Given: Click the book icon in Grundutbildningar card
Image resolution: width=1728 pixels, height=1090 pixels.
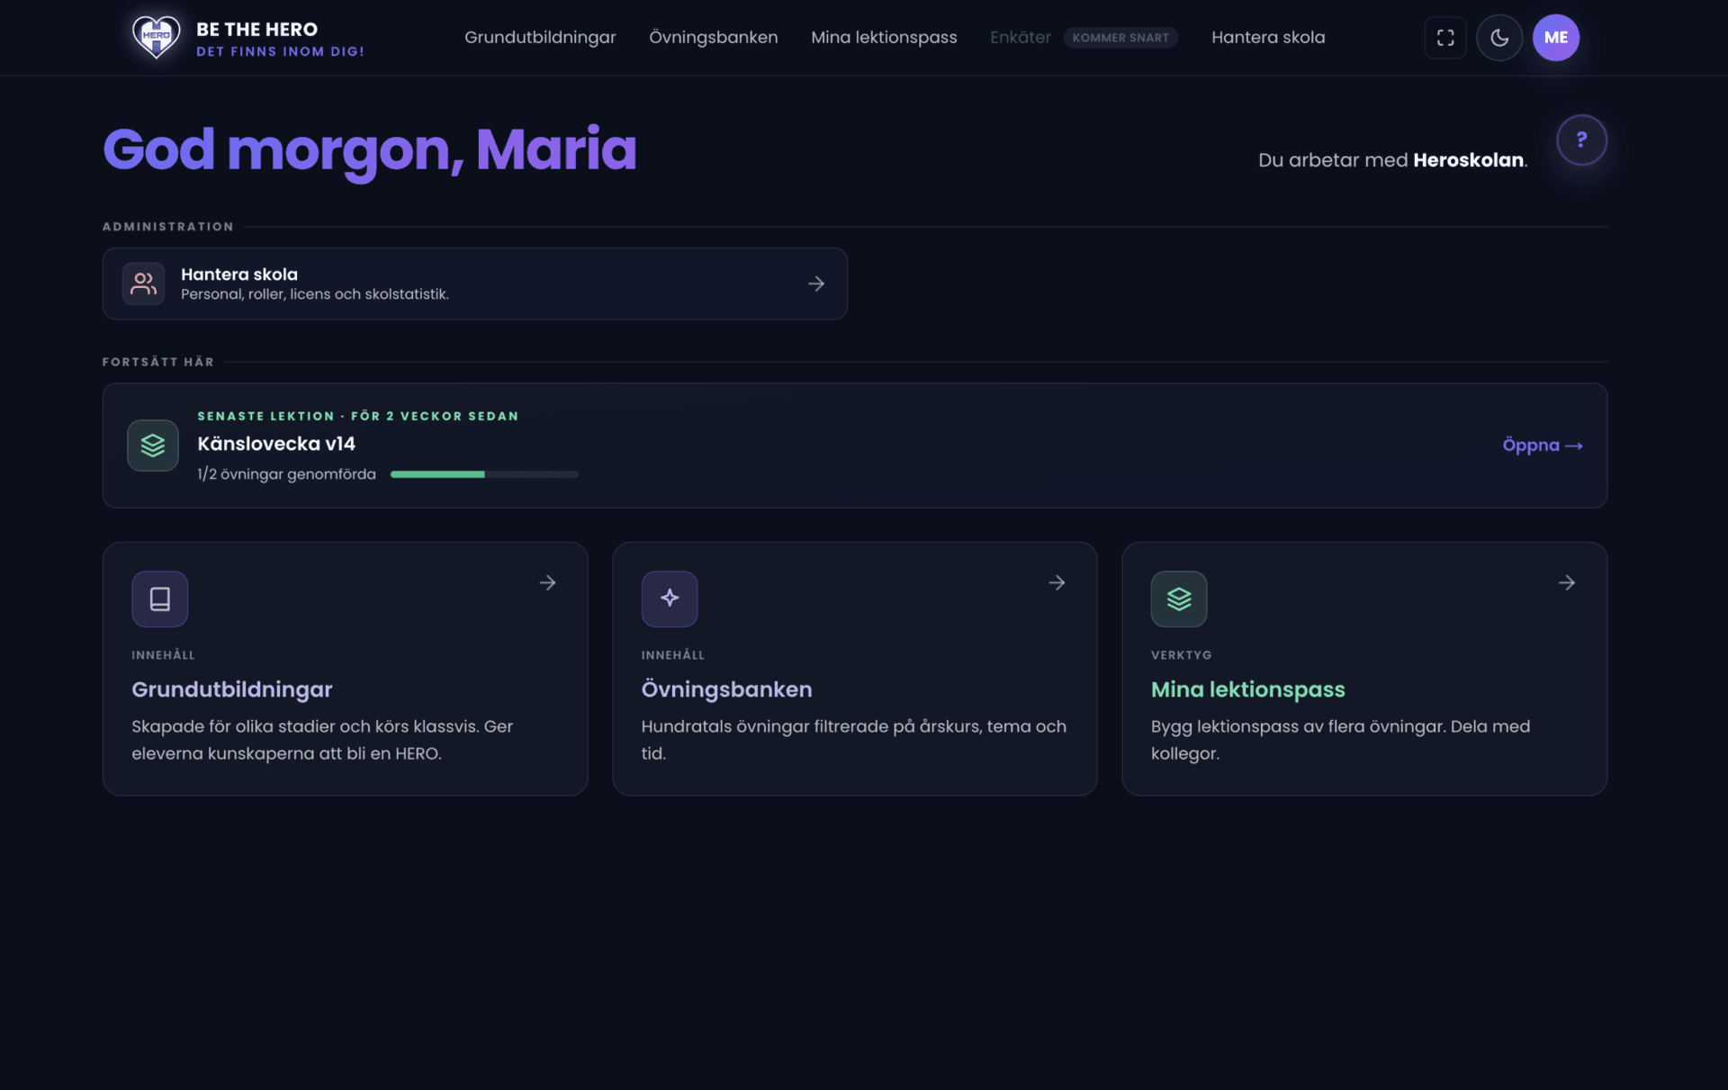Looking at the screenshot, I should click(x=160, y=599).
